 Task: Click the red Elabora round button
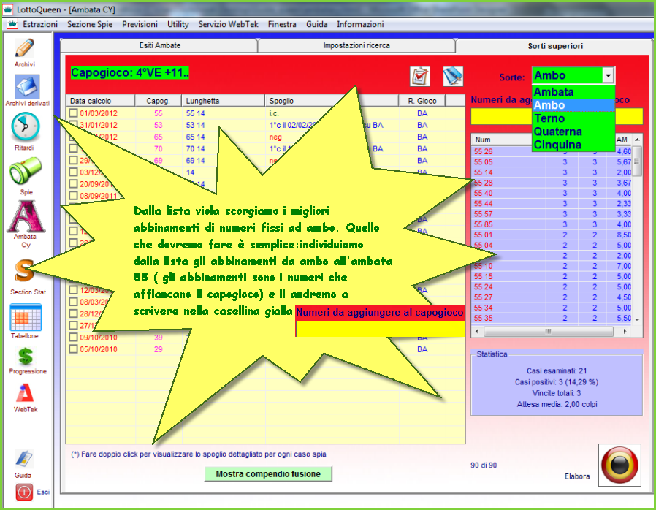(x=619, y=465)
